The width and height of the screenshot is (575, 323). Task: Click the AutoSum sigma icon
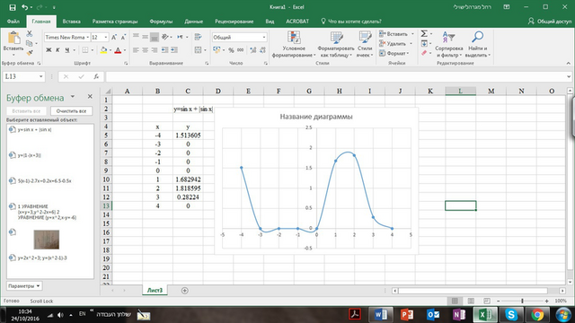(424, 34)
